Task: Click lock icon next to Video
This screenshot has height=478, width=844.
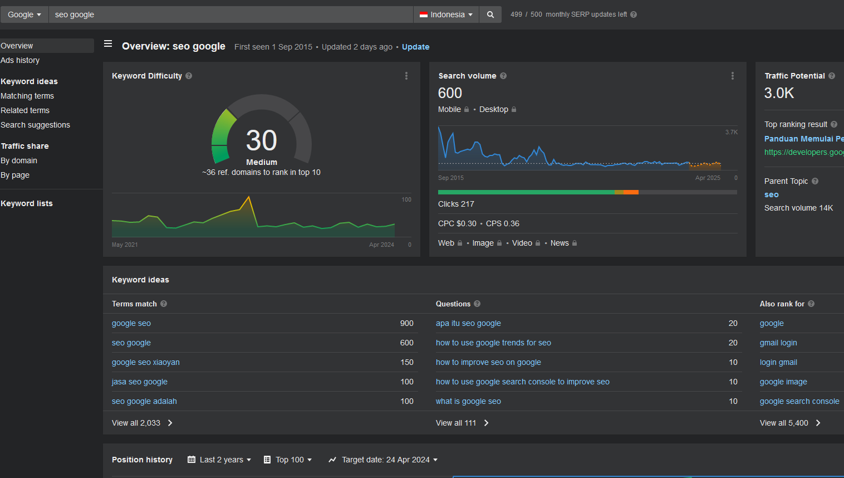Action: pyautogui.click(x=538, y=243)
